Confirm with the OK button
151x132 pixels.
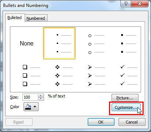[101, 122]
